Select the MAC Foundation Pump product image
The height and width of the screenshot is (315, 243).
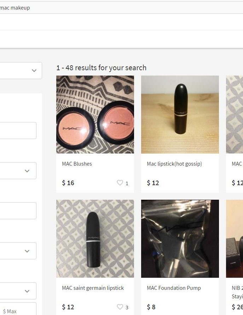[180, 239]
